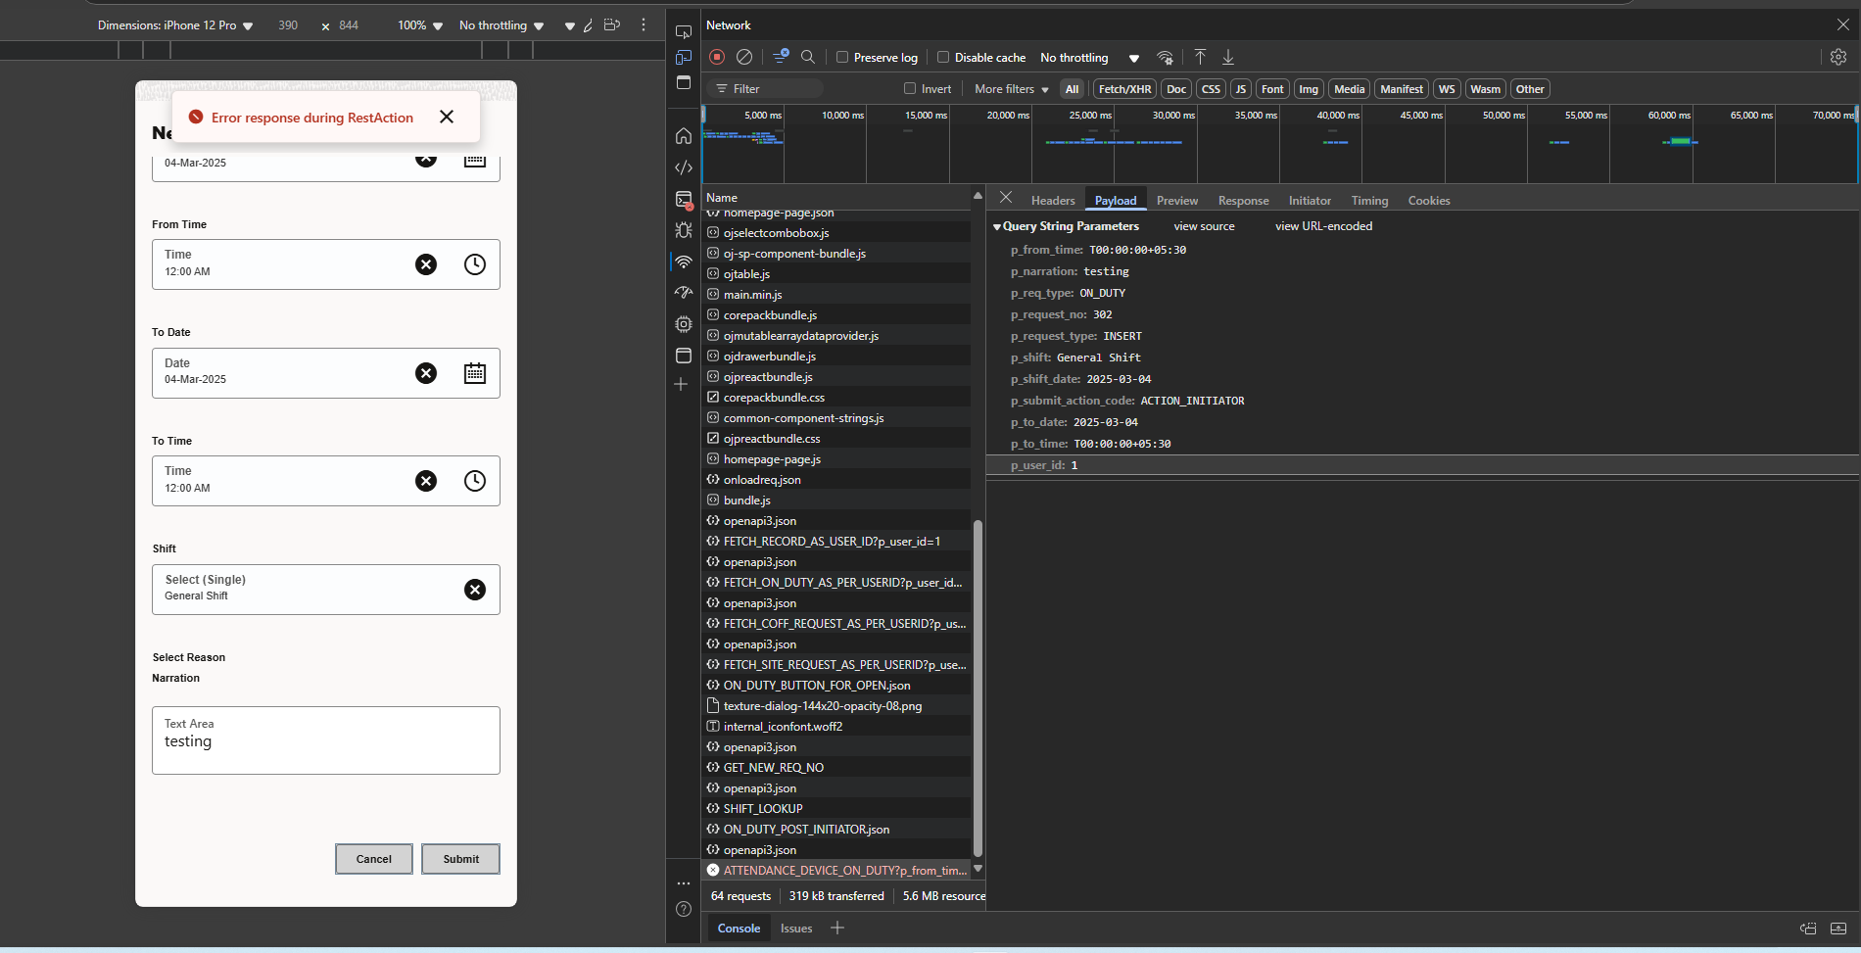Import HAR file upload arrow
Image resolution: width=1861 pixels, height=953 pixels.
pyautogui.click(x=1200, y=57)
